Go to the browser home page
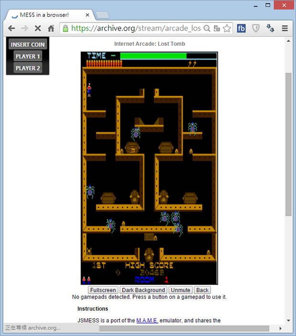Screen dimensions: 296x336 (51, 29)
